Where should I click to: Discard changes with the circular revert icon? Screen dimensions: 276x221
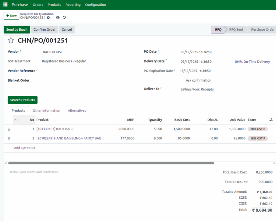[x=64, y=17]
